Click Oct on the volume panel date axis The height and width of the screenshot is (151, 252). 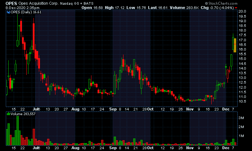pos(150,148)
